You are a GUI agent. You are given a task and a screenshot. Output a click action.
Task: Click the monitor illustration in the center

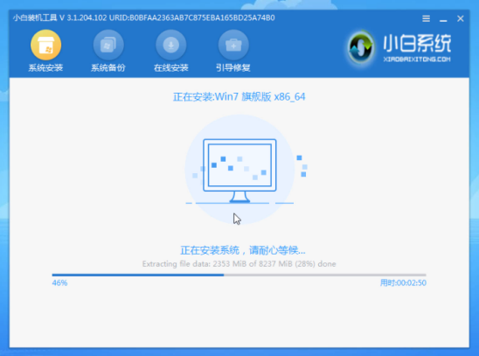239,171
